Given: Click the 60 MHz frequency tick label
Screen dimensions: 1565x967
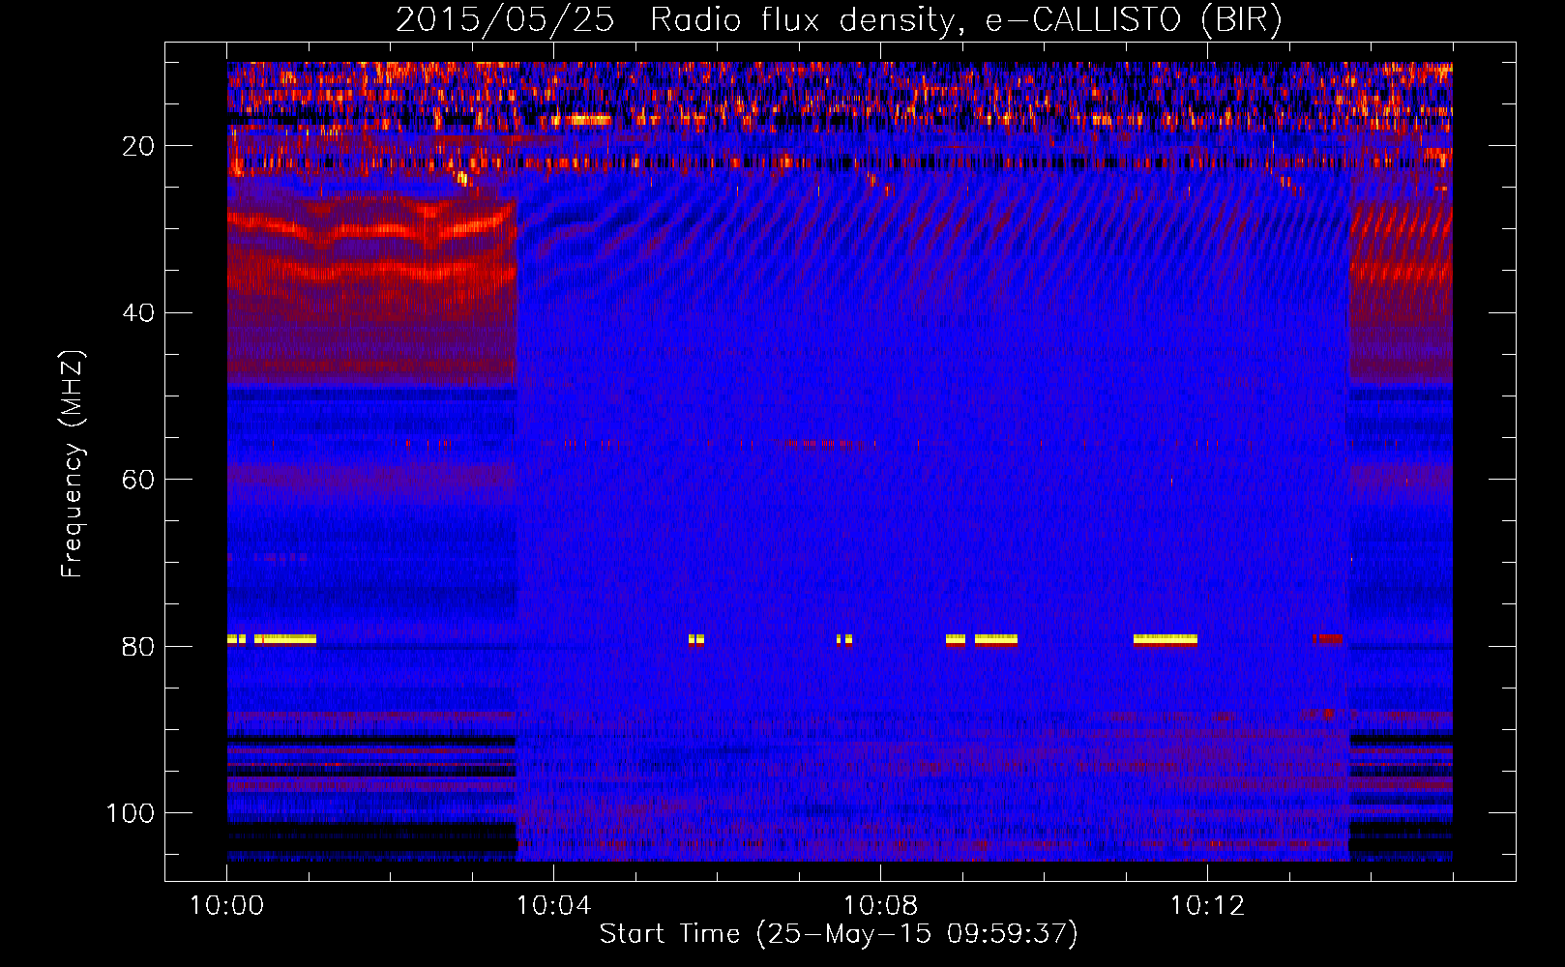Looking at the screenshot, I should (138, 481).
